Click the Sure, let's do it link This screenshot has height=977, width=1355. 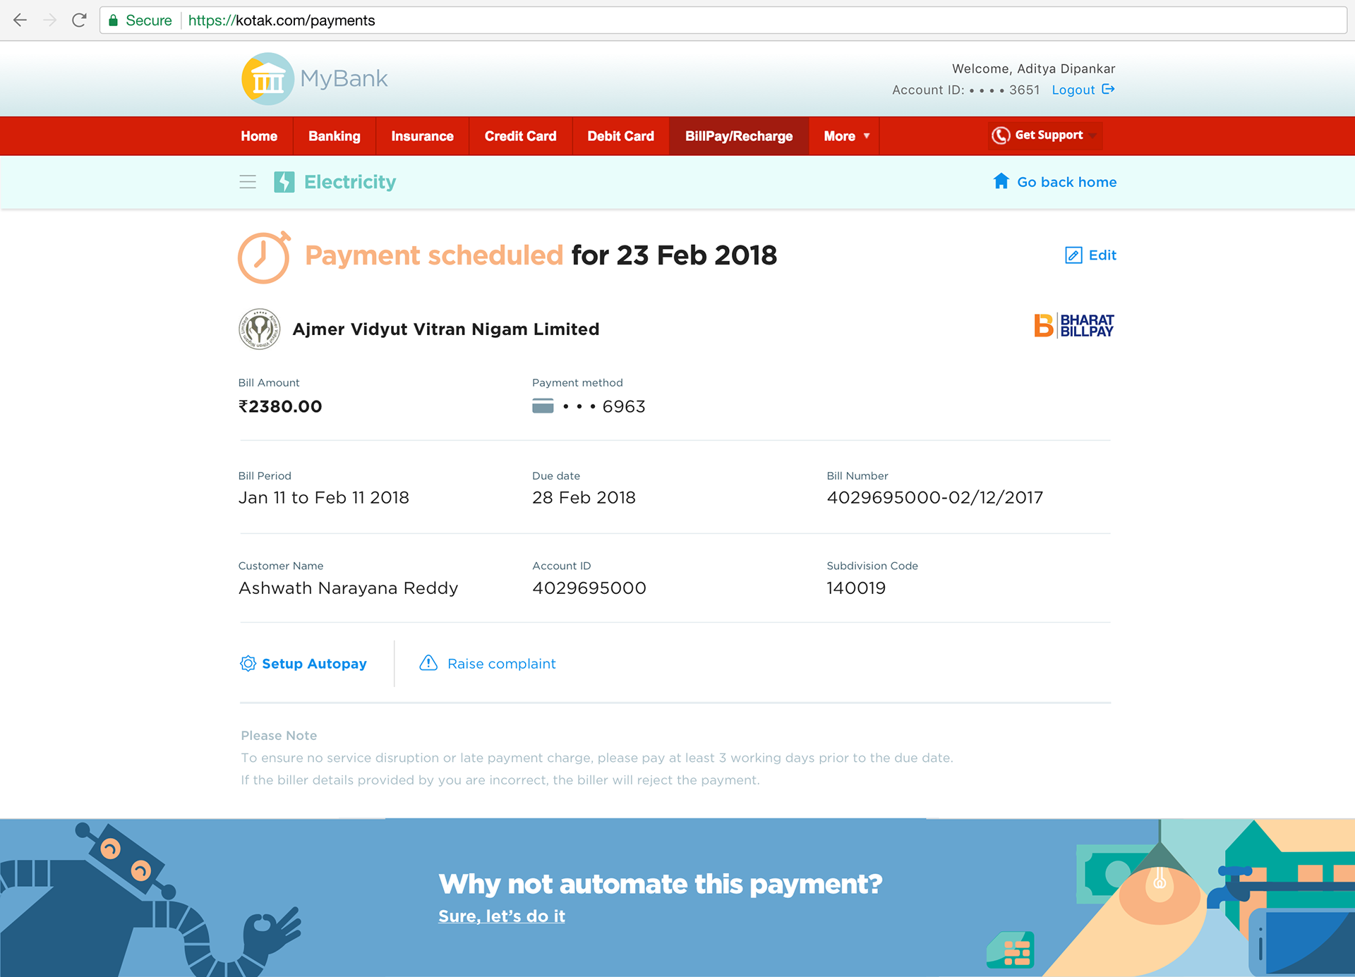(x=502, y=916)
